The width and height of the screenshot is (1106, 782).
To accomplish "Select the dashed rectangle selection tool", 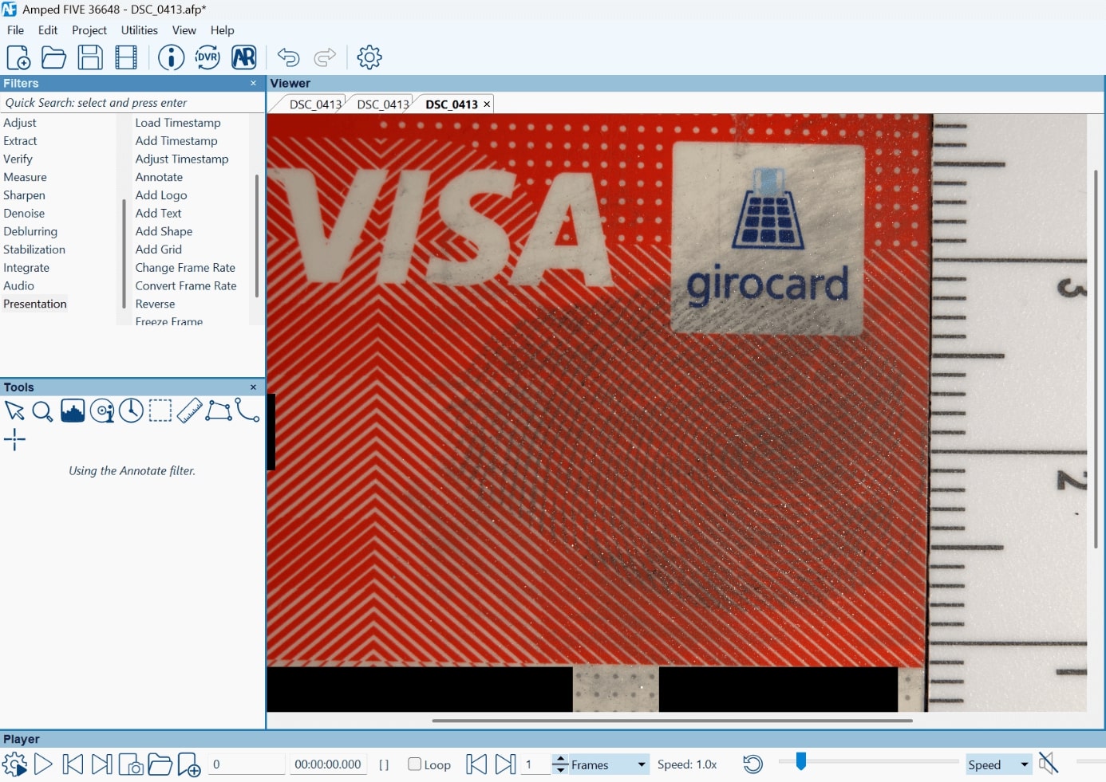I will (x=160, y=411).
